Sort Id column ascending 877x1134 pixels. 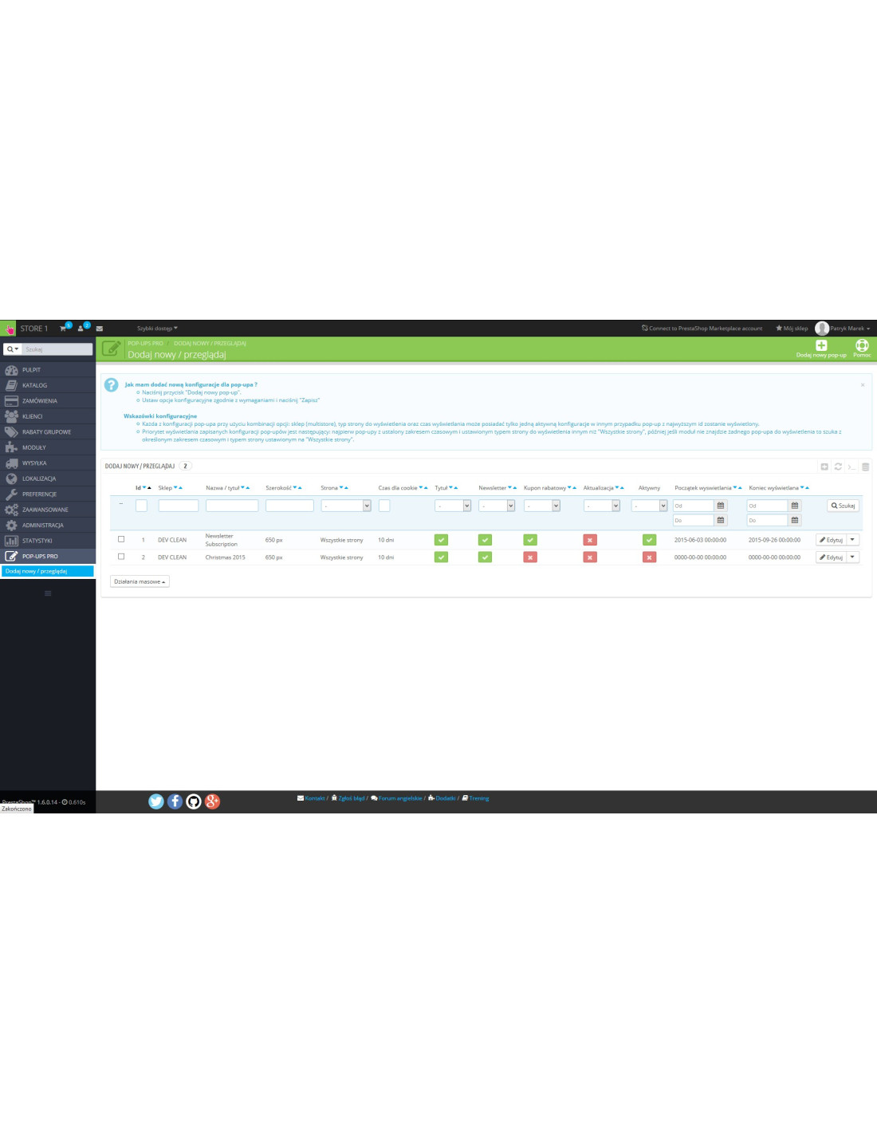149,488
